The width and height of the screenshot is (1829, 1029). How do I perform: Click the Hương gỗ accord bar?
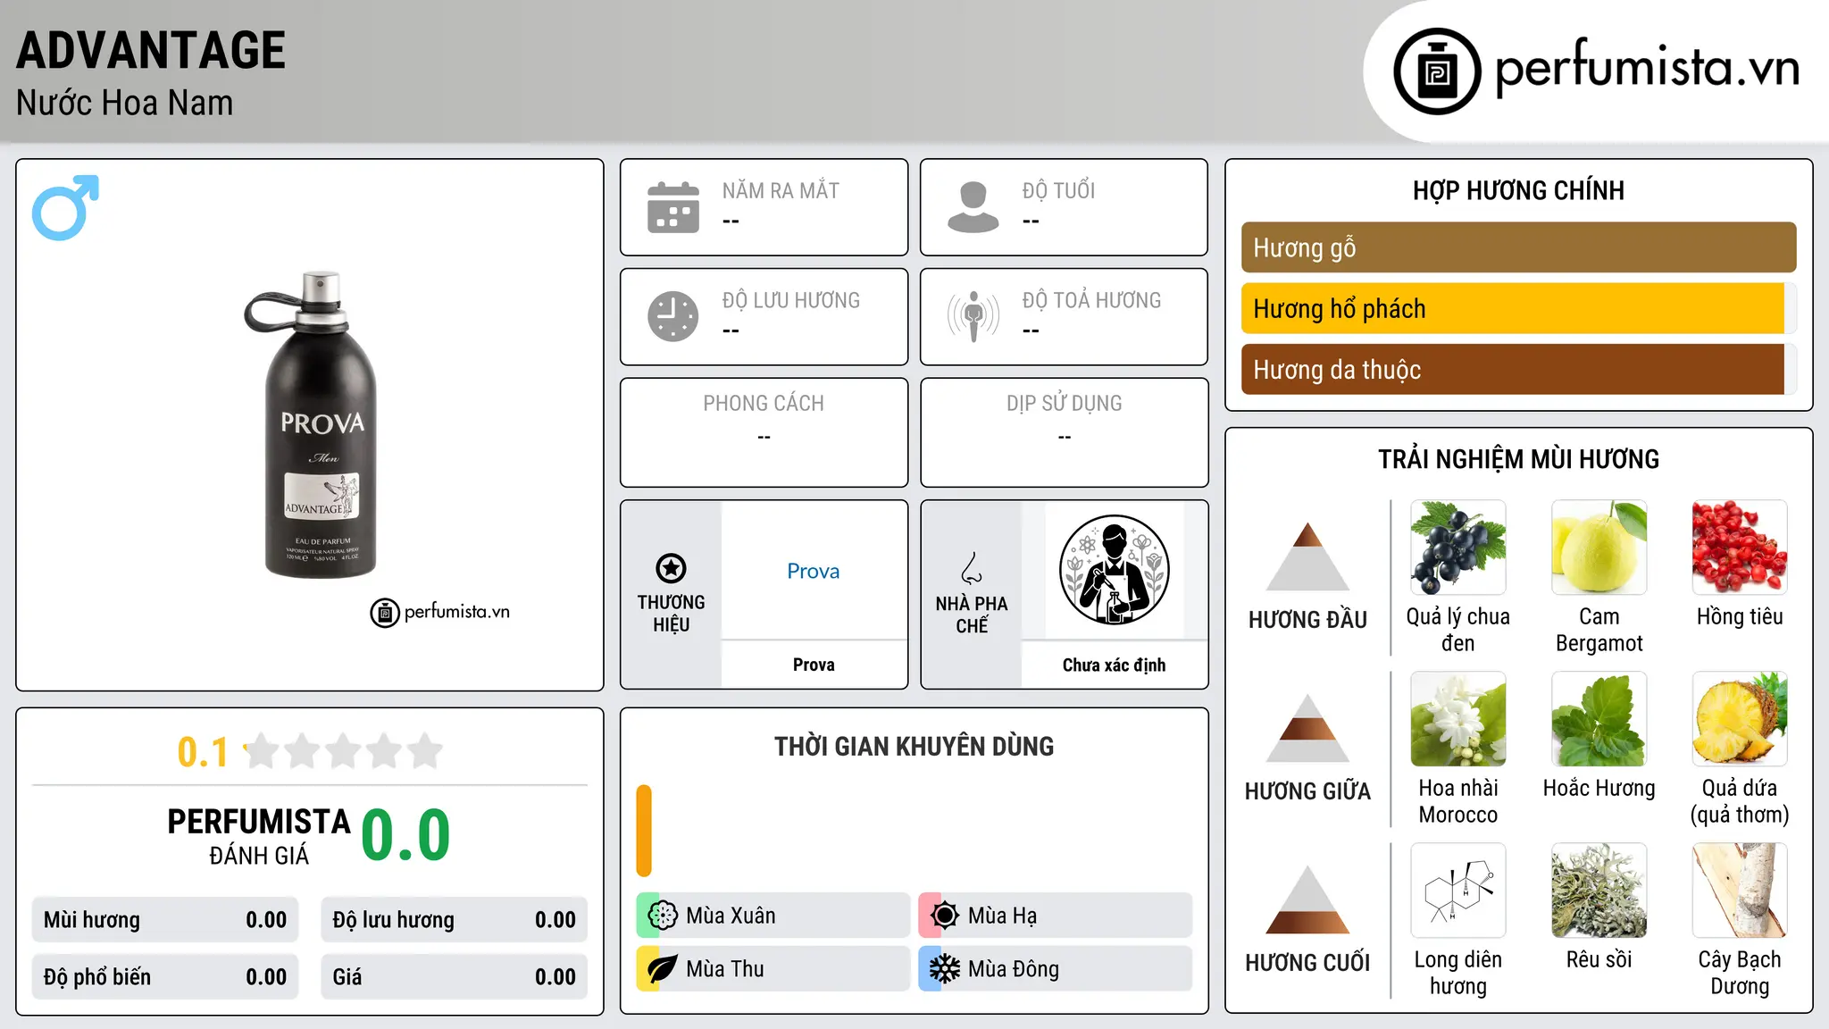pos(1518,247)
